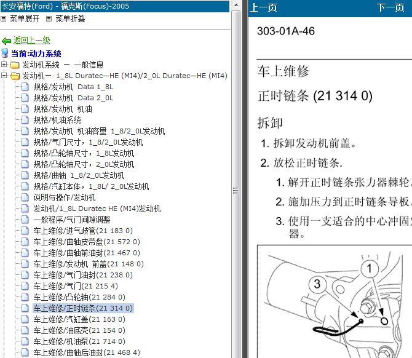The height and width of the screenshot is (358, 412).
Task: Click scrollbar up arrow of tree panel
Action: pos(236,5)
